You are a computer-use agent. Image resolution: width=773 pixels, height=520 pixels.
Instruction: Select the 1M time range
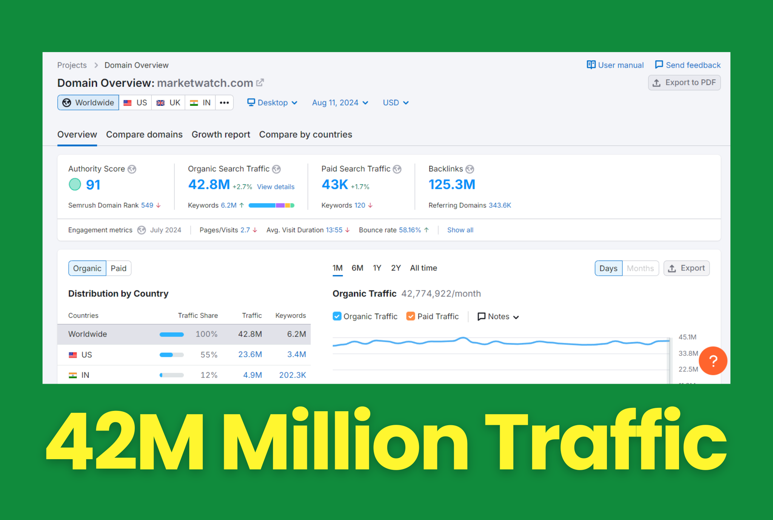point(337,268)
